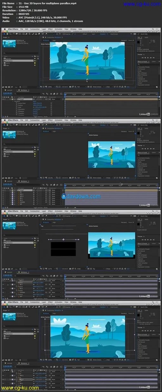
Task: Toggle yoga layer visibility eye in 00:01:25 frame
Action: click(3, 99)
